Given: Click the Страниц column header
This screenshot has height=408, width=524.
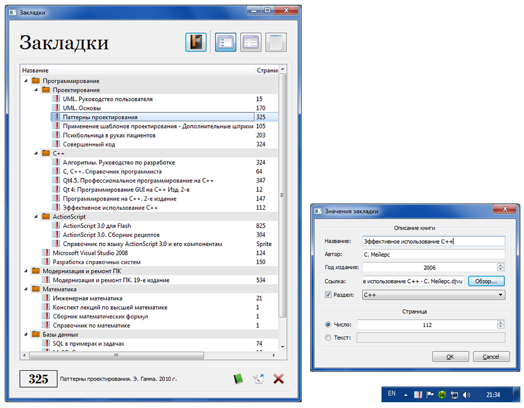Looking at the screenshot, I should 267,70.
